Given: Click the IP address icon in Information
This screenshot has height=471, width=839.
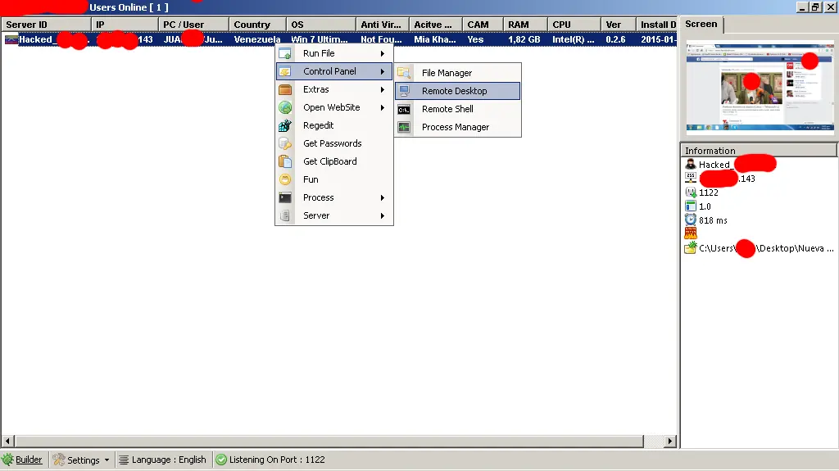Looking at the screenshot, I should (x=691, y=179).
